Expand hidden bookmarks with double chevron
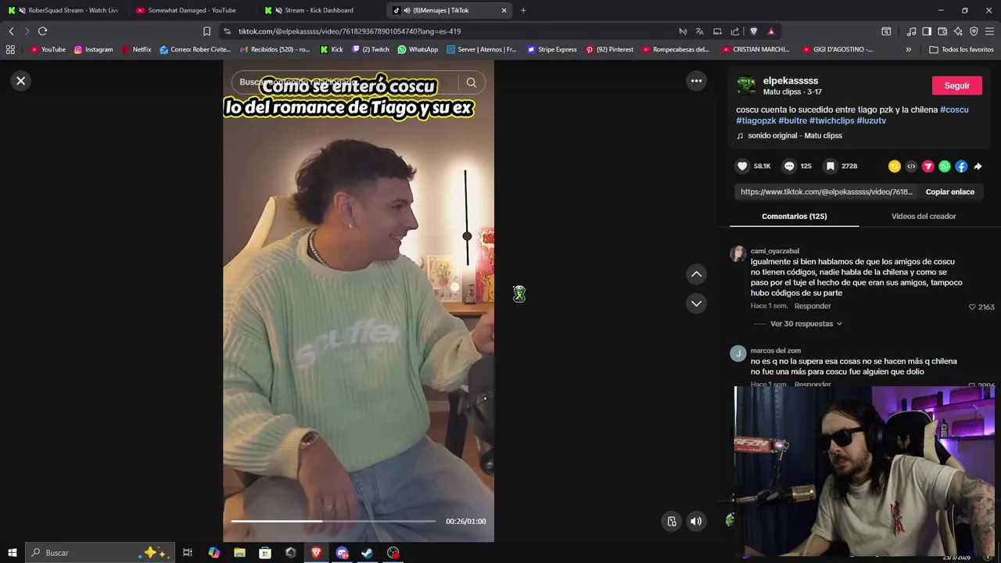This screenshot has height=563, width=1001. pos(908,49)
